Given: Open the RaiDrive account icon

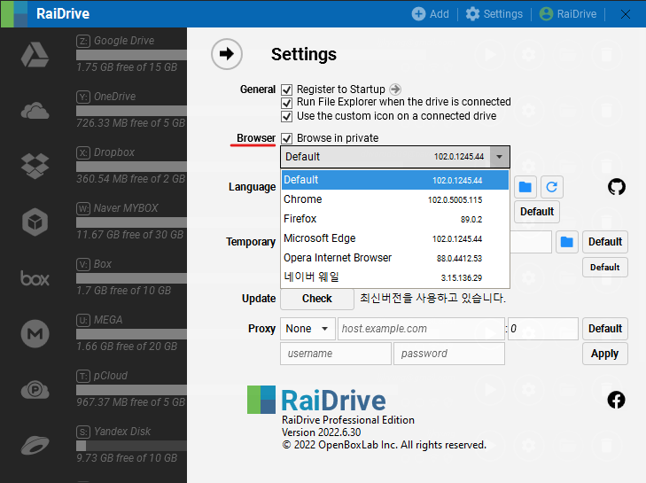Looking at the screenshot, I should tap(546, 14).
